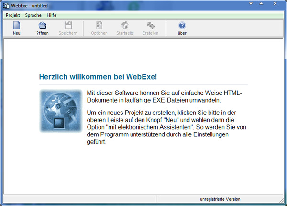Close the WebExe window
This screenshot has height=206, width=287.
[x=275, y=4]
